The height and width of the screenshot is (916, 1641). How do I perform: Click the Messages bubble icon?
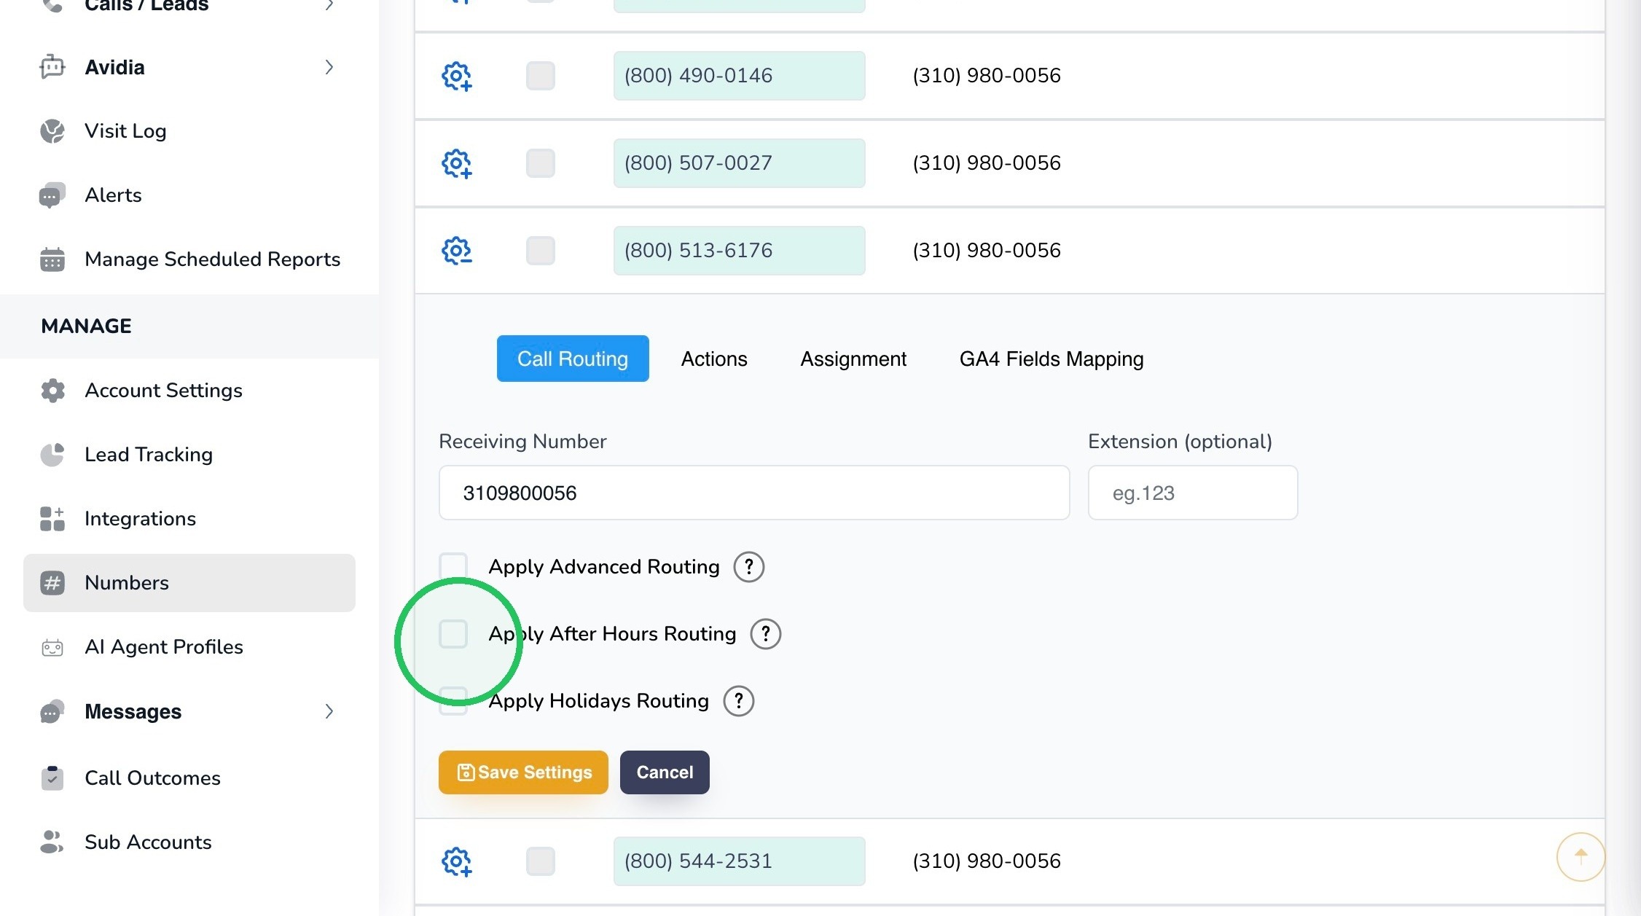pos(52,711)
